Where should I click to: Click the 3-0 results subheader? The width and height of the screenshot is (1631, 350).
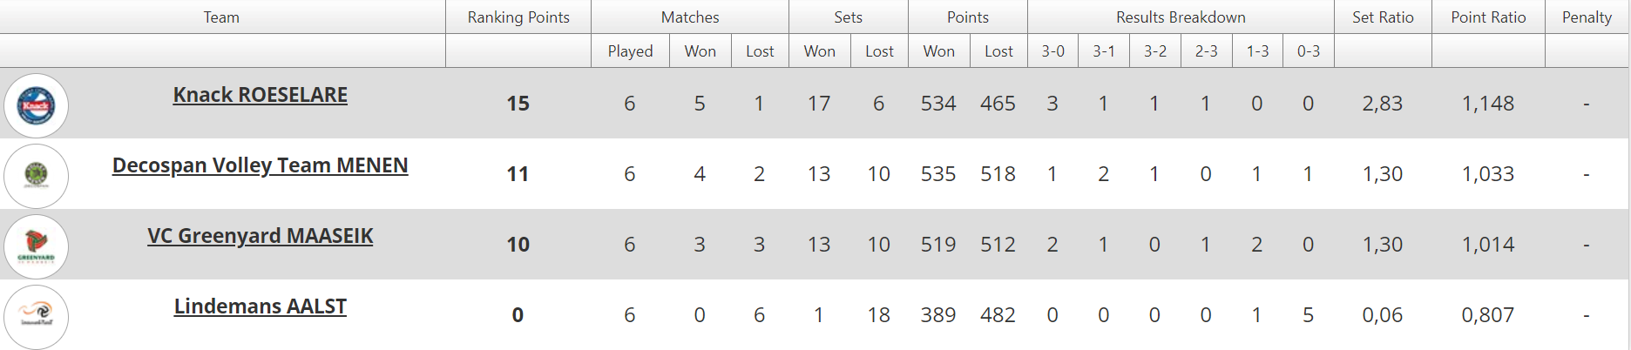tap(1052, 51)
